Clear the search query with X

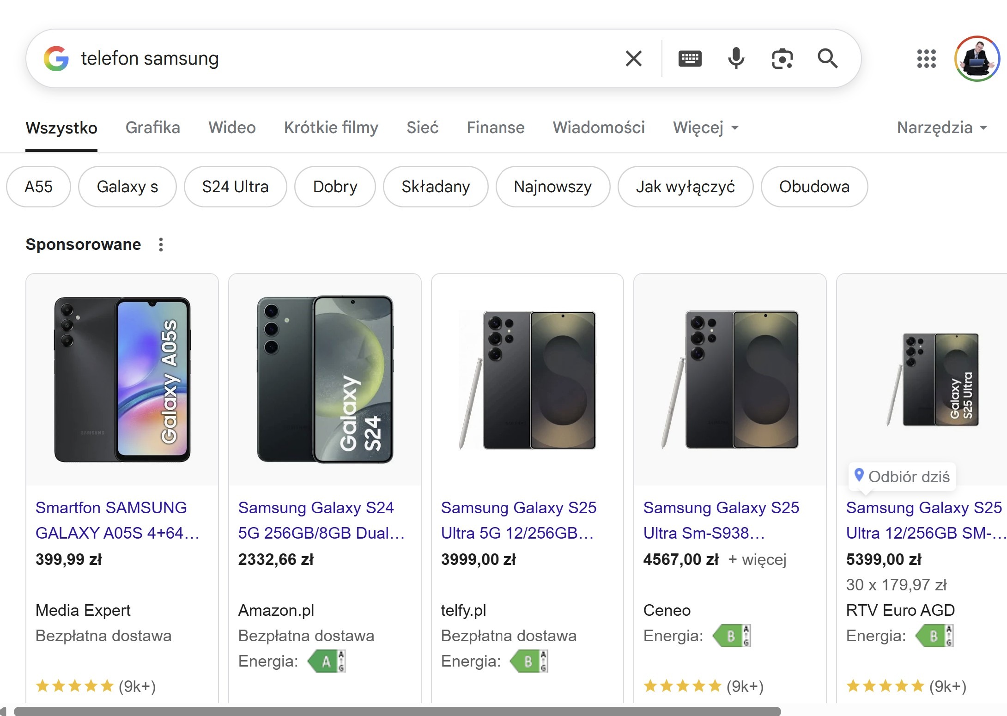point(634,59)
